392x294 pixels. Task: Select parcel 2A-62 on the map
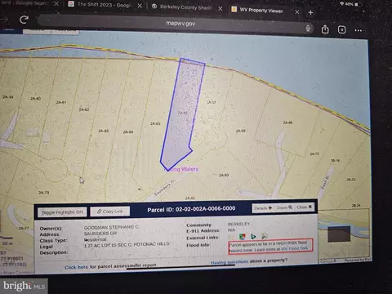[x=84, y=109]
